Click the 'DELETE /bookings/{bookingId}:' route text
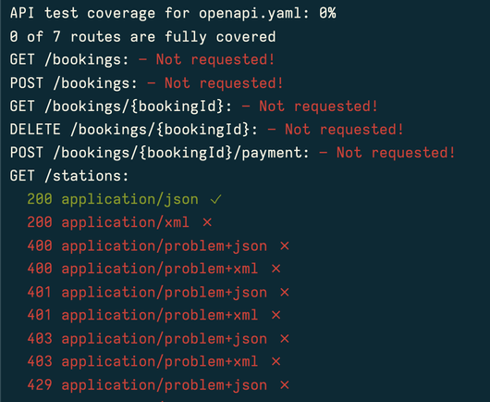 [x=134, y=130]
